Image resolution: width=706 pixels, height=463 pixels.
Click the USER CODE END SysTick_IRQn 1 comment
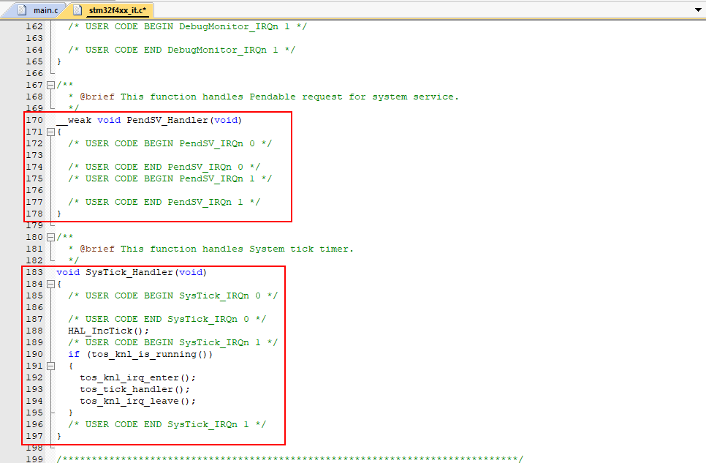point(167,425)
